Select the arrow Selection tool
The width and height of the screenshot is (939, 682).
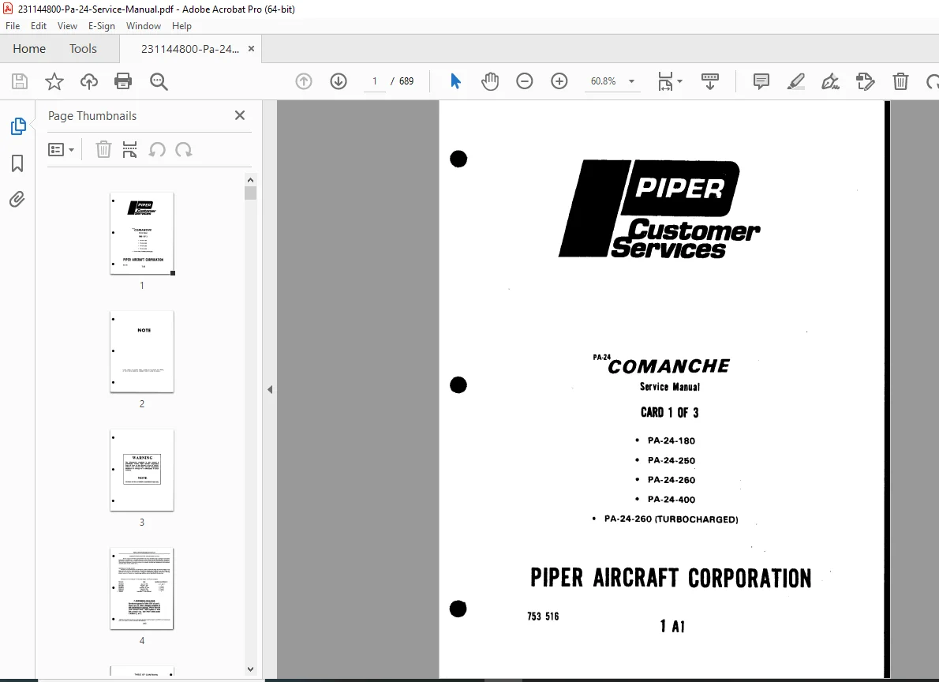456,81
